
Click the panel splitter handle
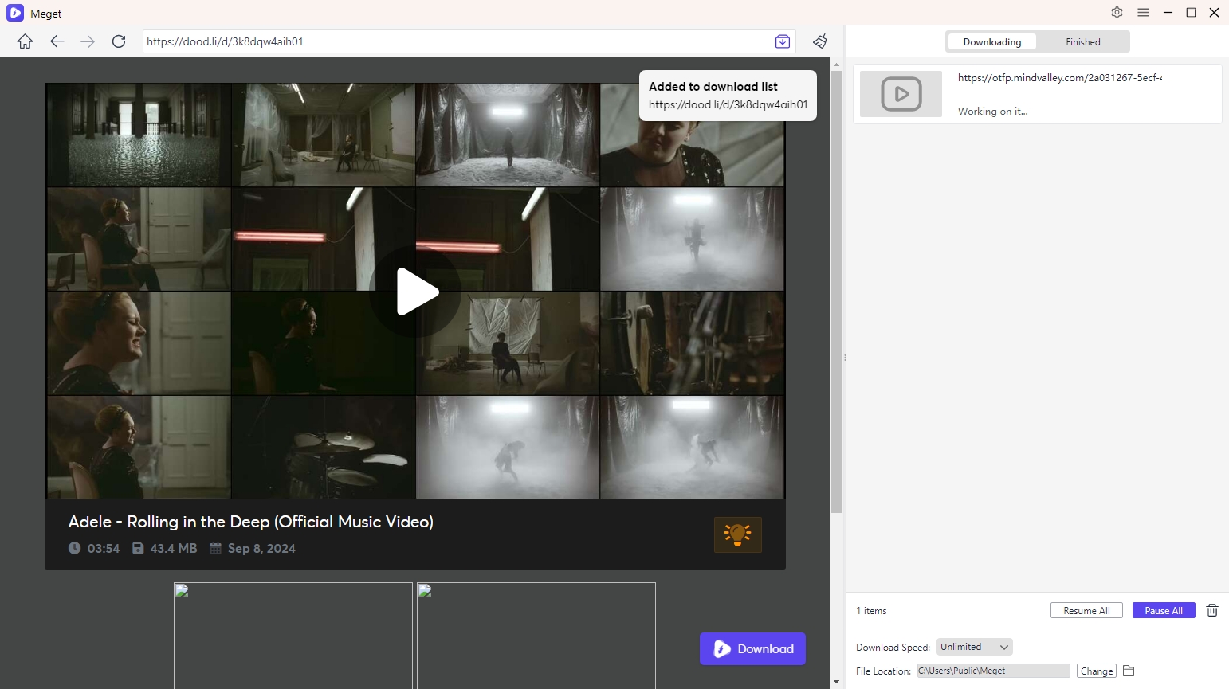pyautogui.click(x=845, y=358)
